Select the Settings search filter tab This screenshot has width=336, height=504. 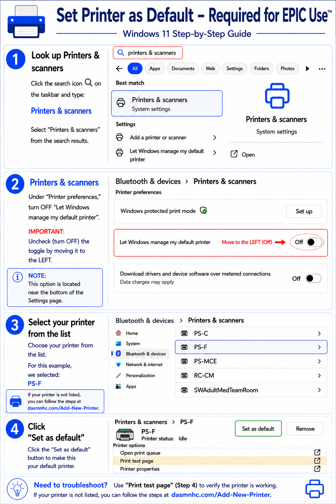pyautogui.click(x=235, y=68)
